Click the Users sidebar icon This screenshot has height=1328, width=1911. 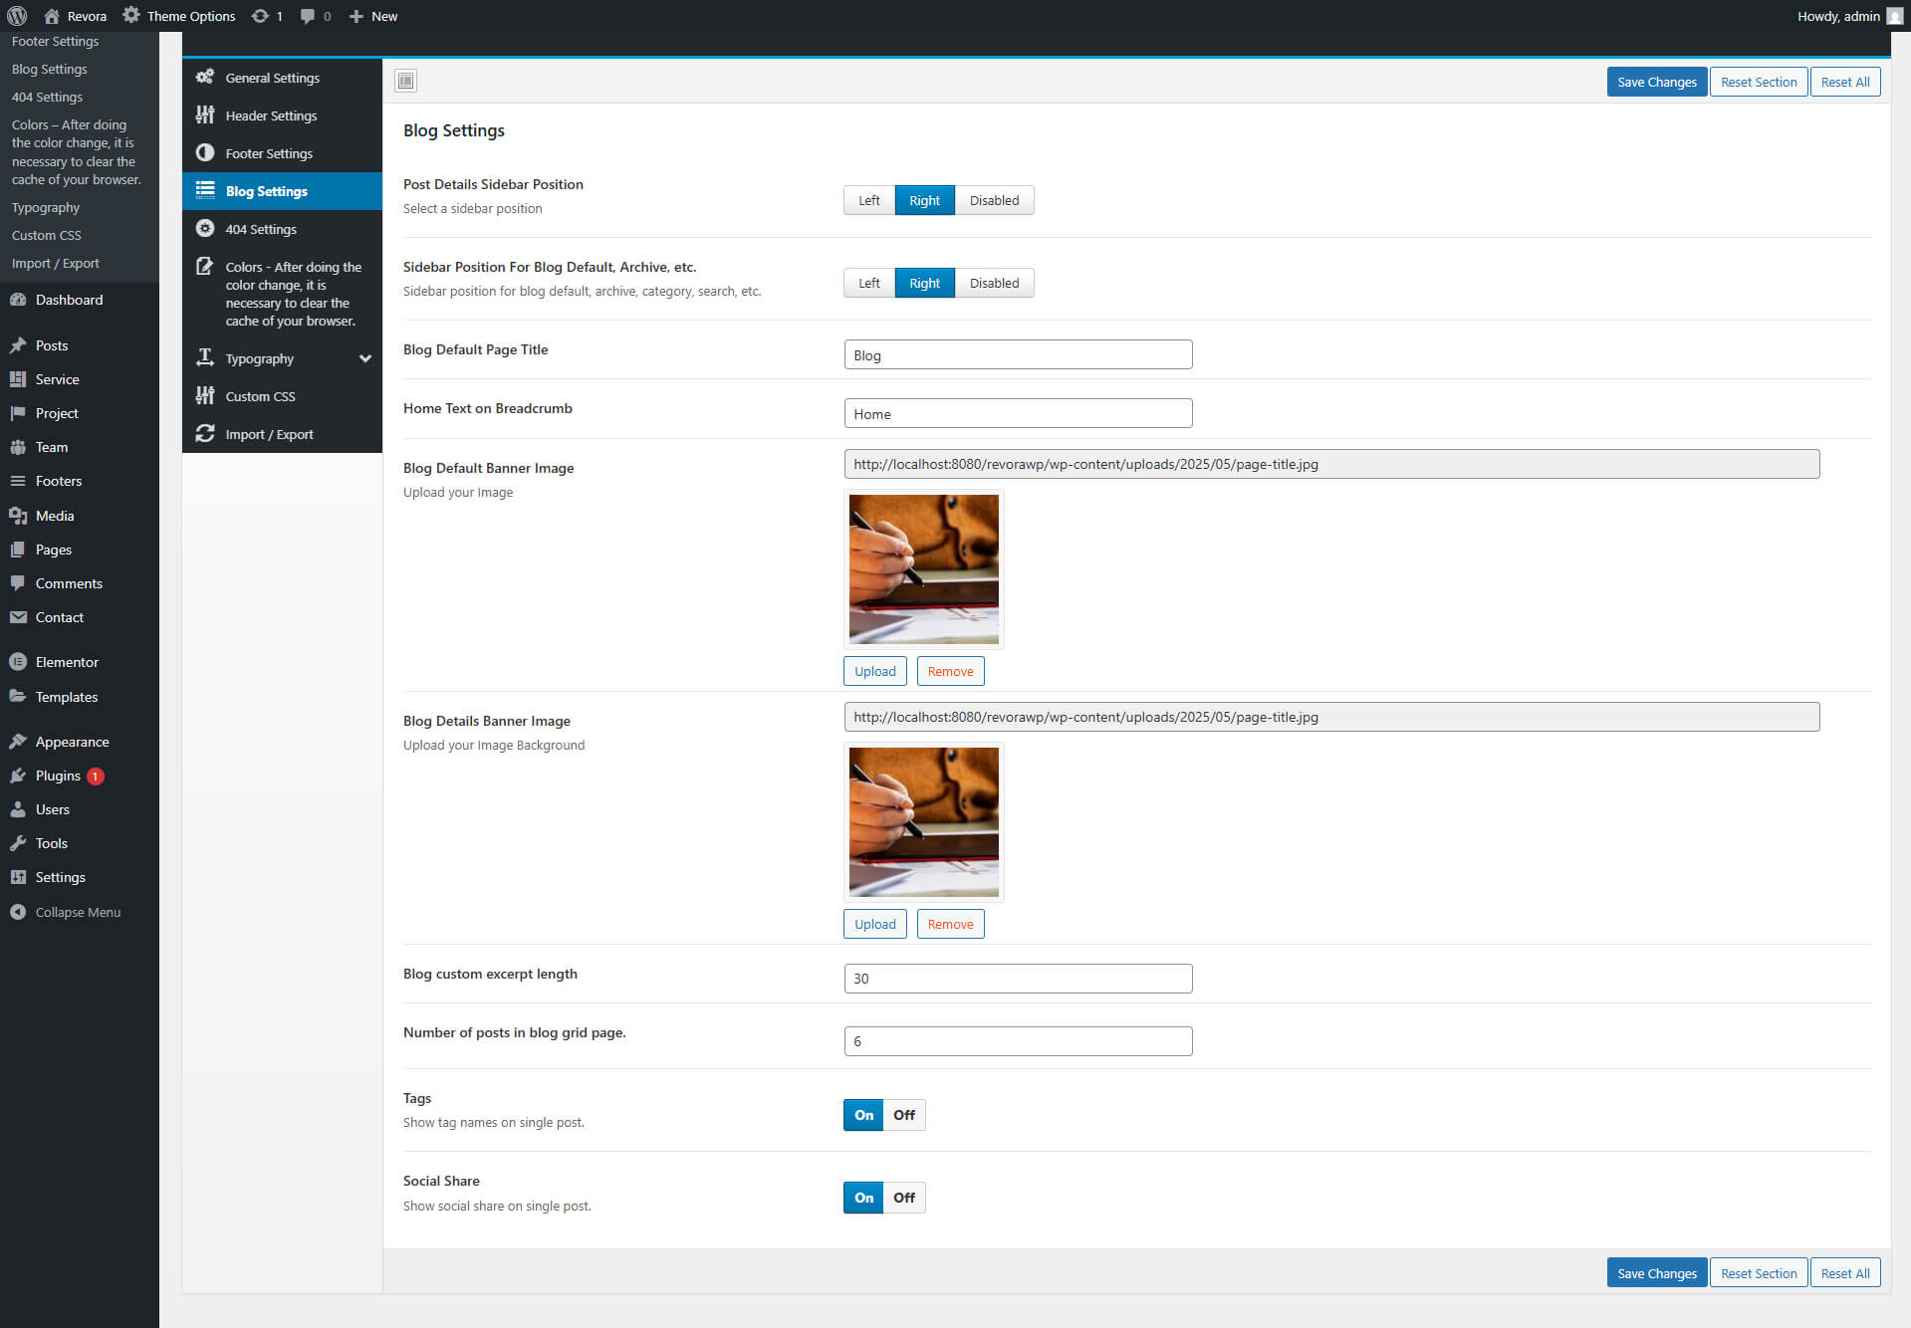(x=18, y=809)
